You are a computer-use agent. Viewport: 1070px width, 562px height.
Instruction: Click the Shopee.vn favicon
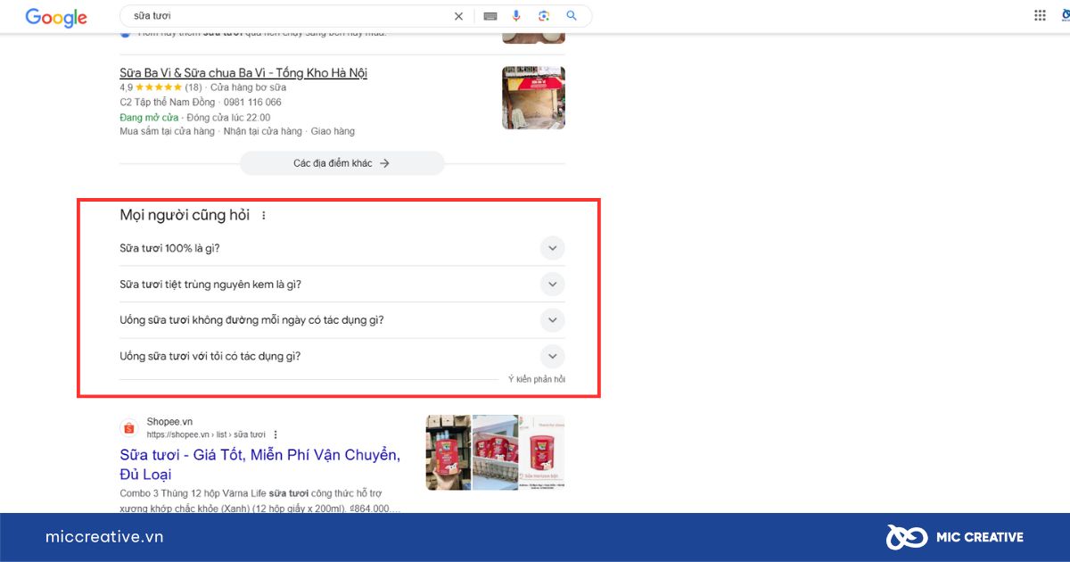(129, 427)
